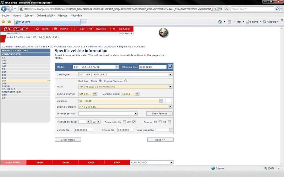
Task: Click the browser Home page icon
Action: pos(220,22)
